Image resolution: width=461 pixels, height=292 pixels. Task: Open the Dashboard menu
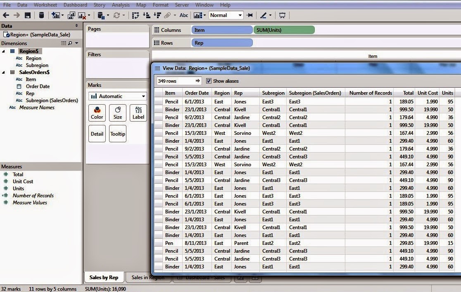pyautogui.click(x=75, y=5)
